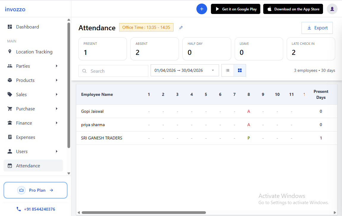Click the Export button
Screen dimensions: 342x216
[x=317, y=28]
